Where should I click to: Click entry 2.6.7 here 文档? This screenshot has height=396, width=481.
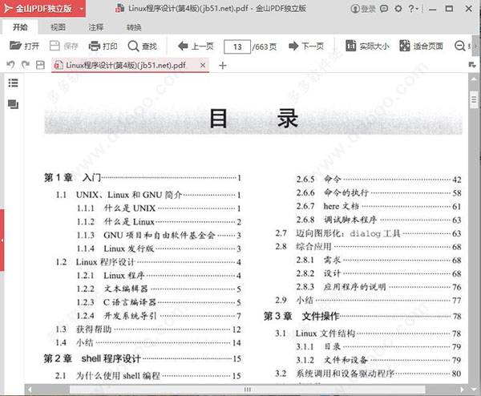click(378, 206)
